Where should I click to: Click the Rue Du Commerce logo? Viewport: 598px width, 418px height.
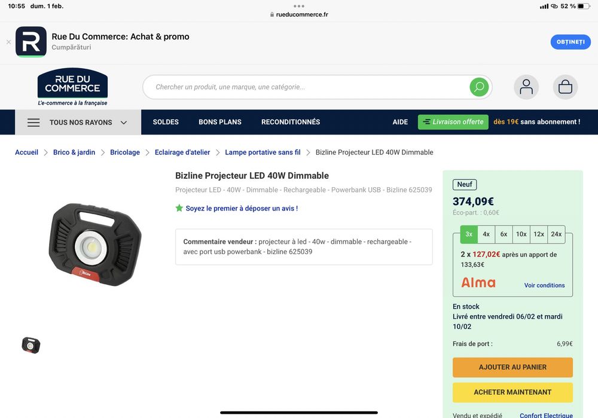coord(72,87)
